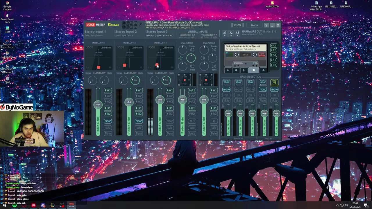Click the A badge beside the R grid
Image resolution: width=372 pixels, height=209 pixels.
[140, 25]
